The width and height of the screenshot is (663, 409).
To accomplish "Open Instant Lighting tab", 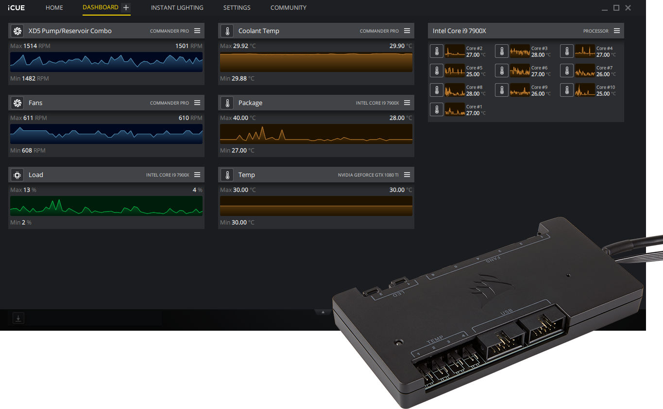I will 177,8.
